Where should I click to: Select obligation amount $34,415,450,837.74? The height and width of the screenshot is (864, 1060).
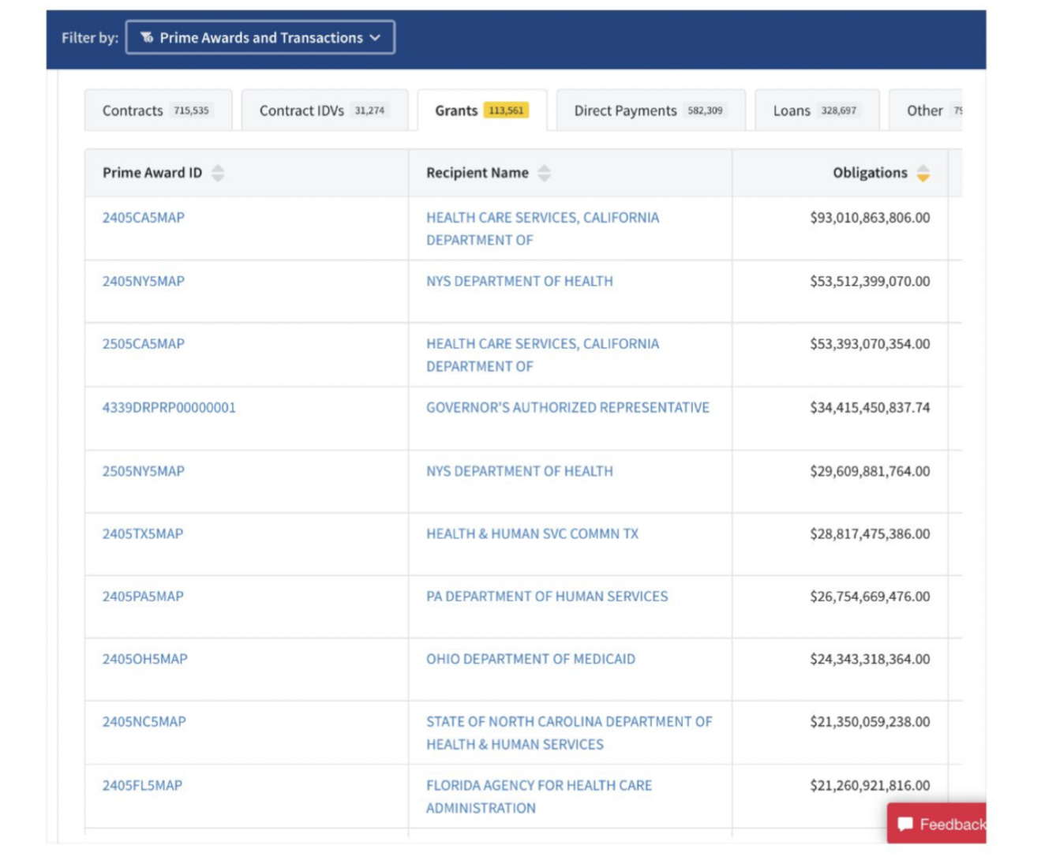(870, 408)
